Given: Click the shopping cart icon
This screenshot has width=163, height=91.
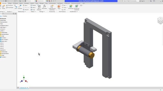Looking at the screenshot, I should point(151,1).
